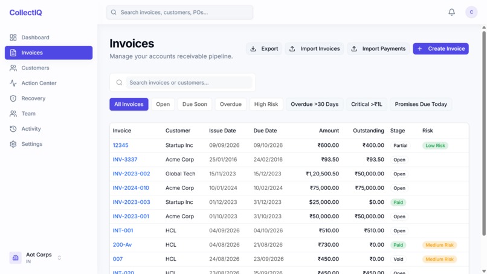Click the $25,000.00 amount cell
Viewport: 487px width, 274px height.
tap(324, 202)
